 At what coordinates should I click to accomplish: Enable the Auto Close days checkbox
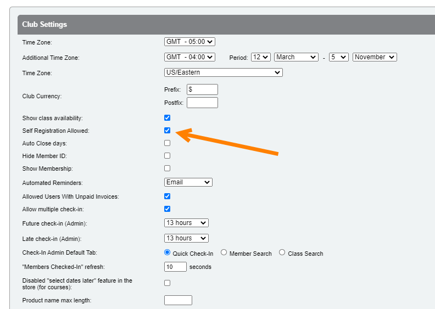(x=168, y=143)
